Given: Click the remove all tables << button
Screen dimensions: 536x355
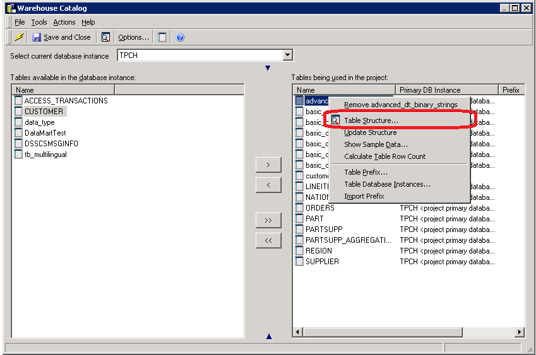Looking at the screenshot, I should click(x=268, y=240).
